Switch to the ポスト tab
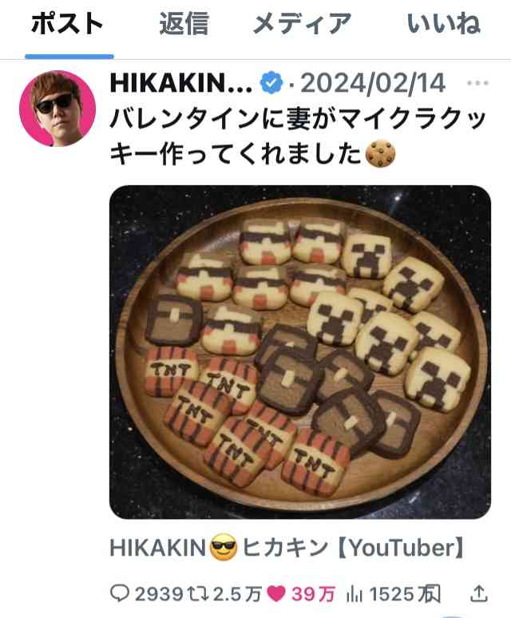Screen dimensions: 511x618 click(67, 24)
